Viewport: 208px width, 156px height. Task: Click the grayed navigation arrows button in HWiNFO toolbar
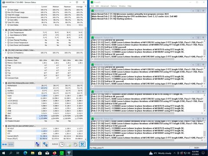[x=11, y=144]
